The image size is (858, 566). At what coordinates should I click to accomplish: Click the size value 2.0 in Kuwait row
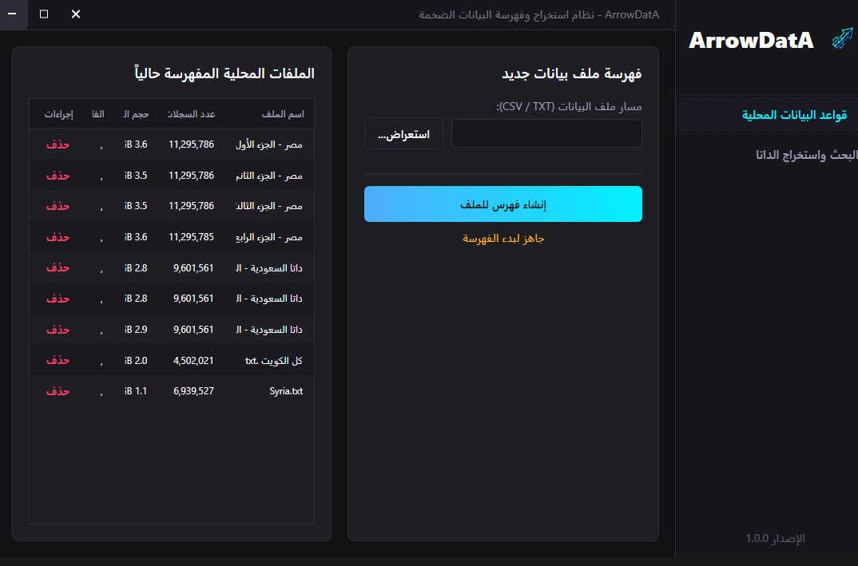pyautogui.click(x=136, y=360)
